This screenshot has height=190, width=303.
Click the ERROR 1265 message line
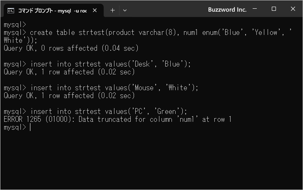pos(117,119)
